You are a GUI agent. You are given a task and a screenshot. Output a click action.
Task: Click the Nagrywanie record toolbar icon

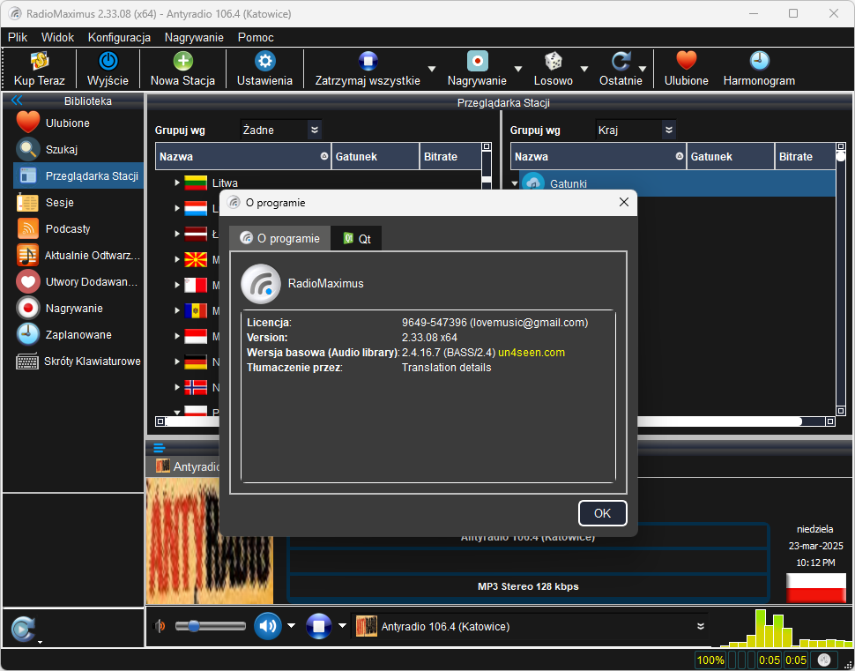tap(478, 61)
